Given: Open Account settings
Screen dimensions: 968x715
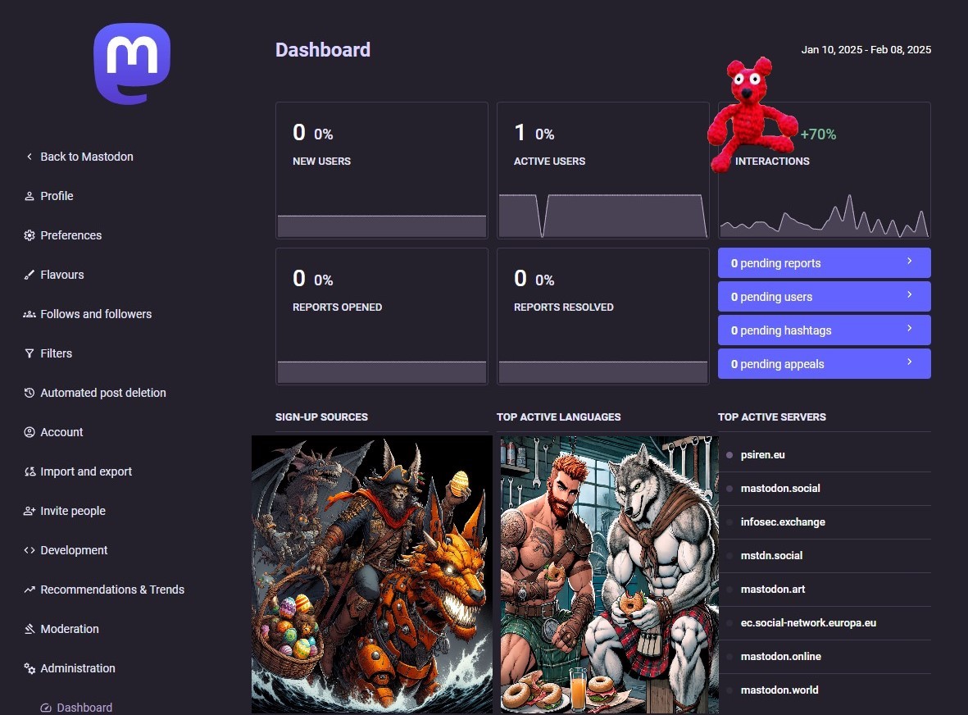Looking at the screenshot, I should (61, 432).
